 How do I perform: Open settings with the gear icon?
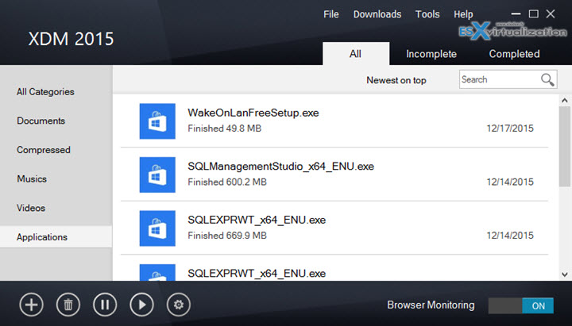coord(179,305)
